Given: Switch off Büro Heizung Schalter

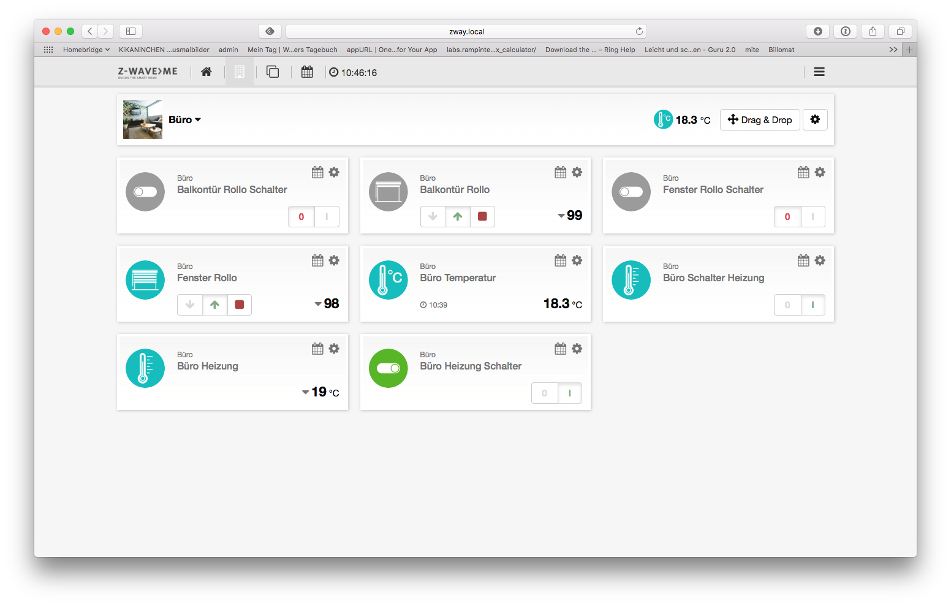Looking at the screenshot, I should pyautogui.click(x=544, y=393).
